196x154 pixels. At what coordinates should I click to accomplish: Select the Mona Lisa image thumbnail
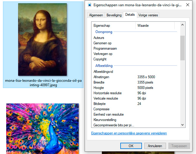[42, 40]
